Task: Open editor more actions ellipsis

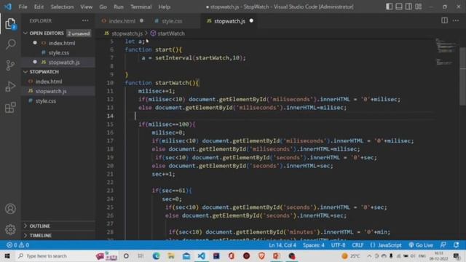Action: tap(456, 20)
